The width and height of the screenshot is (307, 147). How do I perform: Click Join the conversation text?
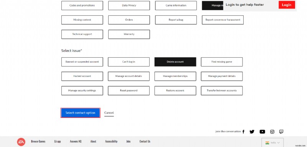coord(228,132)
